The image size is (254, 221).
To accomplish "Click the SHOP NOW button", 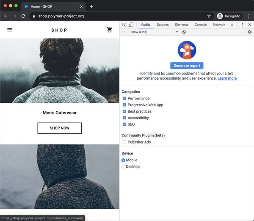I will (x=60, y=128).
